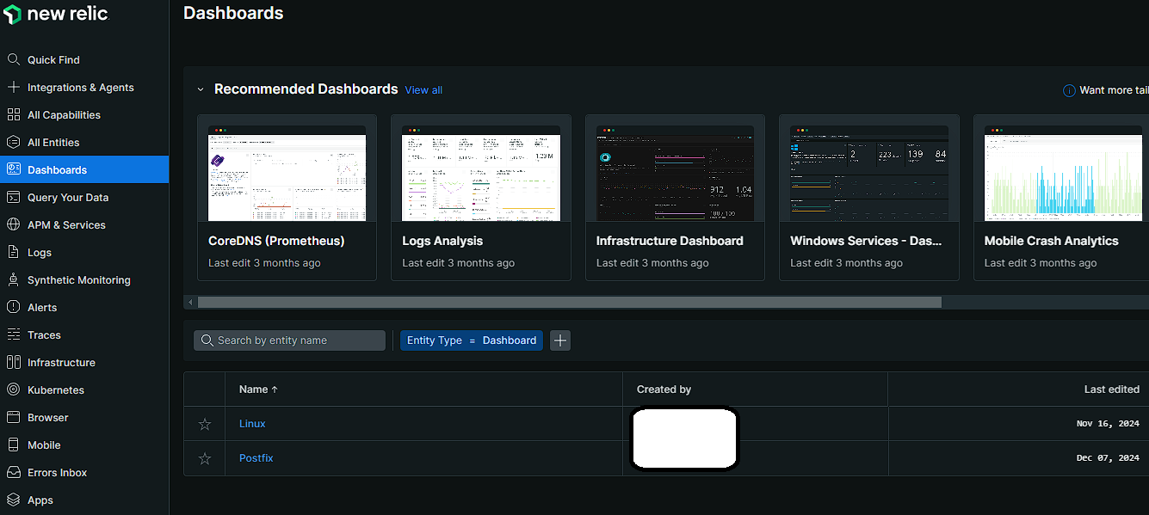Click the Browser icon
The image size is (1149, 515).
pyautogui.click(x=13, y=417)
